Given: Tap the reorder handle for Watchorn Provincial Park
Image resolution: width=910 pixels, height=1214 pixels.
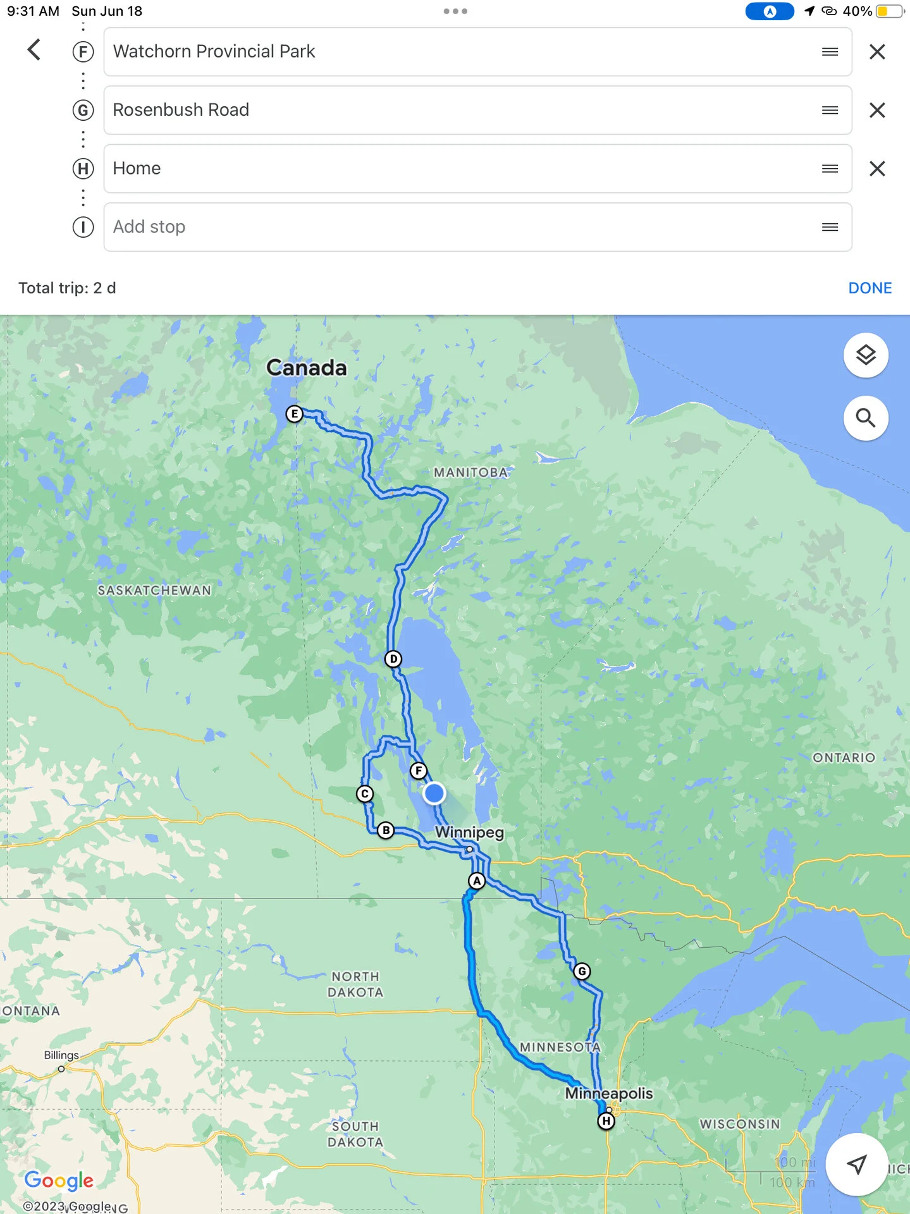Looking at the screenshot, I should [830, 52].
